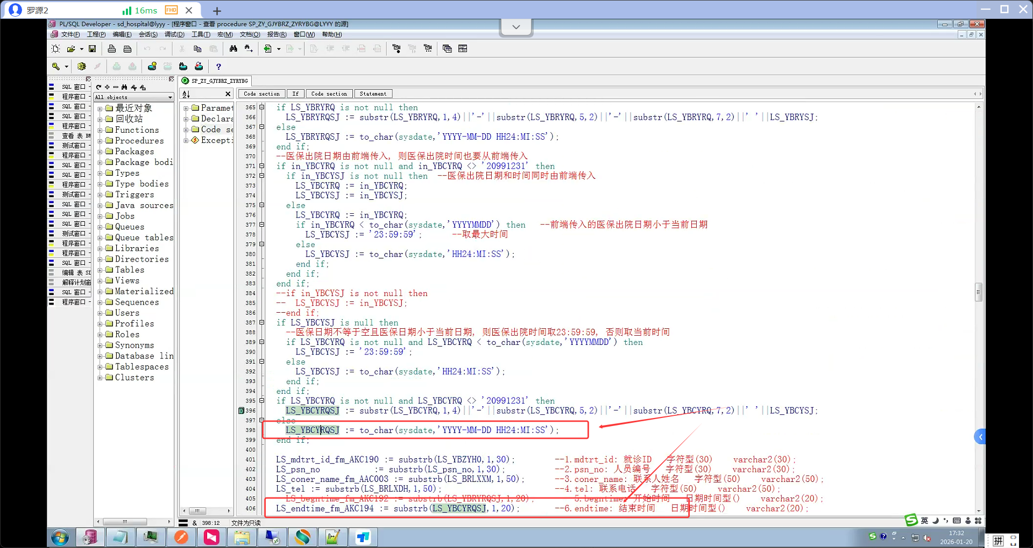Image resolution: width=1033 pixels, height=548 pixels.
Task: Click the Statement breadcrumb button
Action: pyautogui.click(x=373, y=94)
